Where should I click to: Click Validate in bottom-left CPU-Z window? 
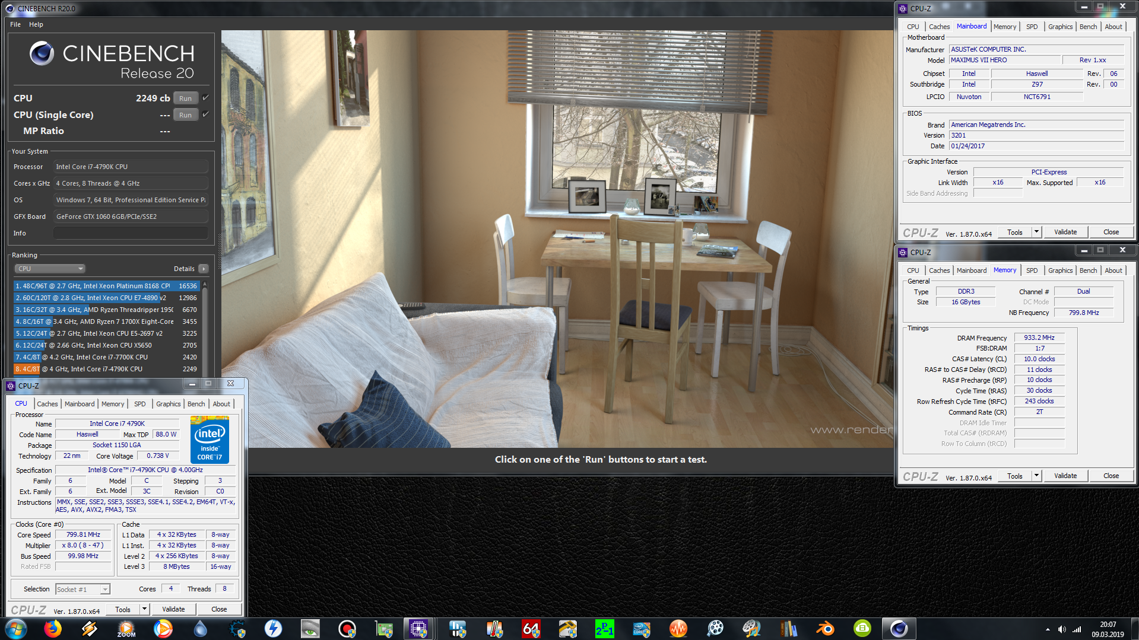[173, 609]
